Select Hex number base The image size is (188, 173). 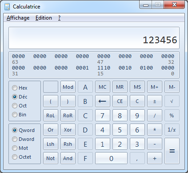(20, 88)
